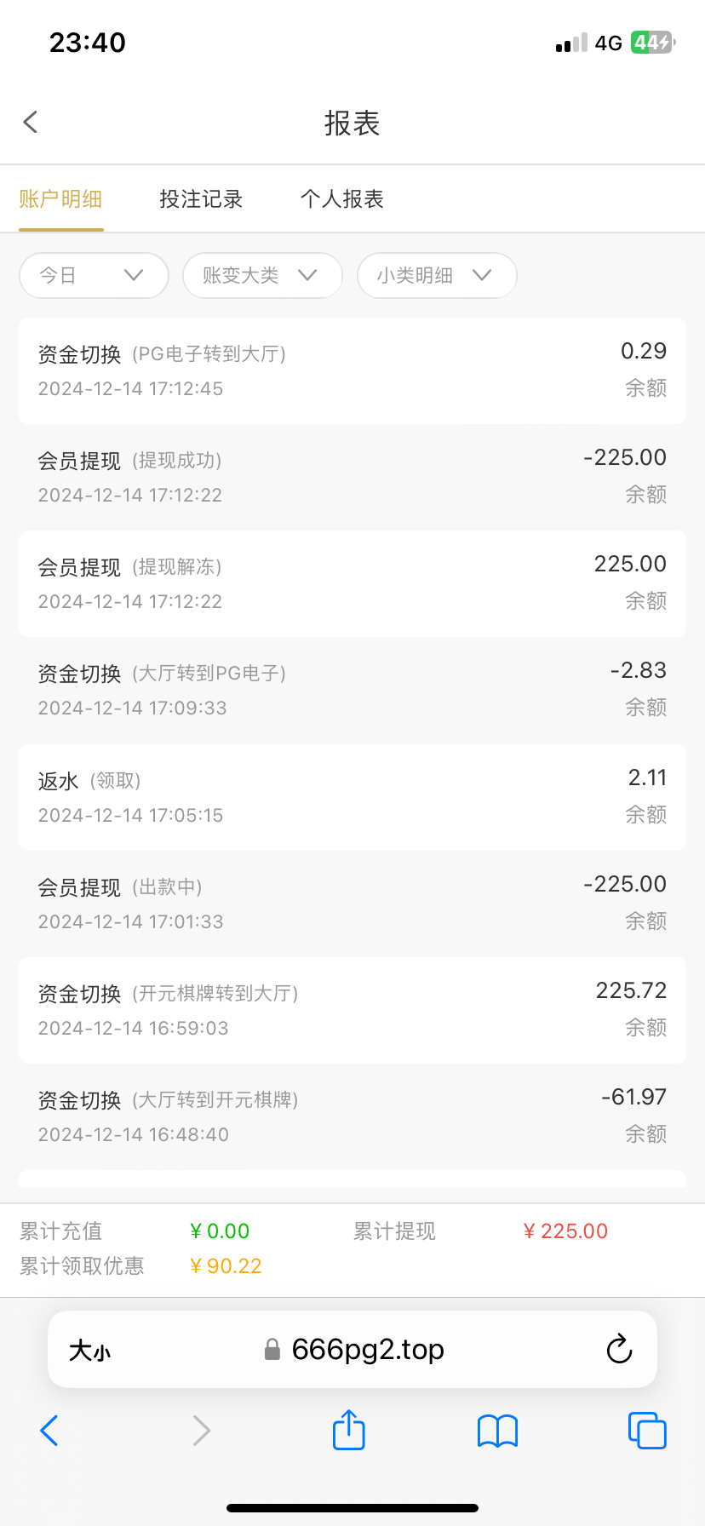Screen dimensions: 705x1526
Task: Tap the 大小 text size button
Action: coord(89,1350)
